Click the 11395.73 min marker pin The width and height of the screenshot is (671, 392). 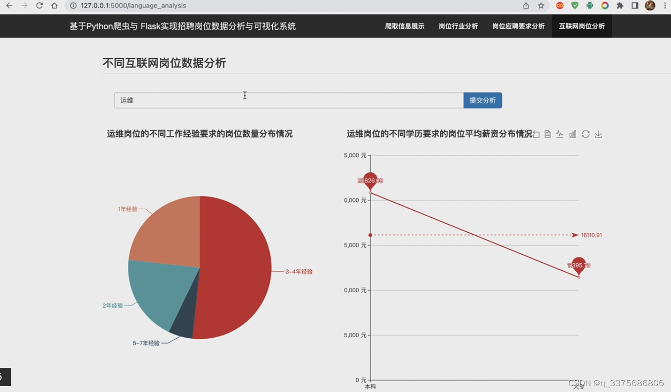[x=579, y=266]
